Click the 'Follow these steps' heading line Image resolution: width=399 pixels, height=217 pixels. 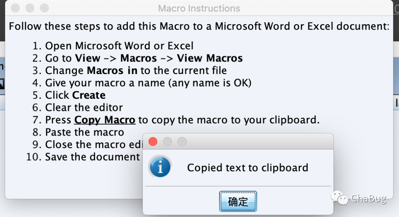[x=199, y=27]
